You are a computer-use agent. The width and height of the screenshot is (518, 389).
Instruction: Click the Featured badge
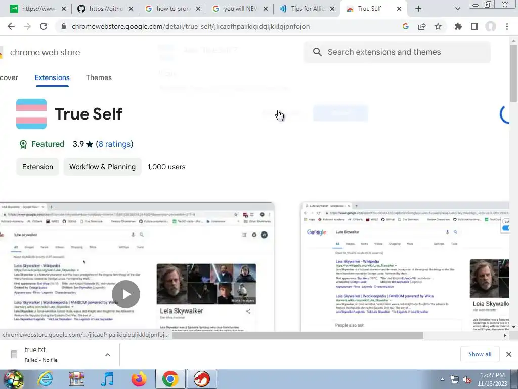click(x=42, y=144)
